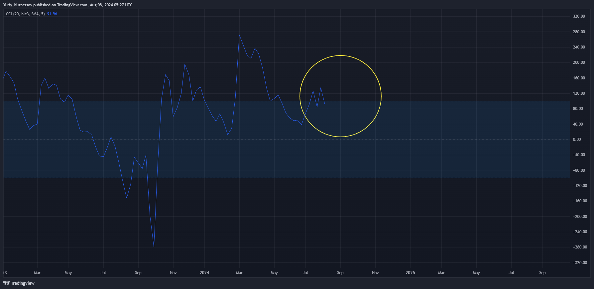Click the 320.00 price scale label
594x289 pixels.
[579, 16]
